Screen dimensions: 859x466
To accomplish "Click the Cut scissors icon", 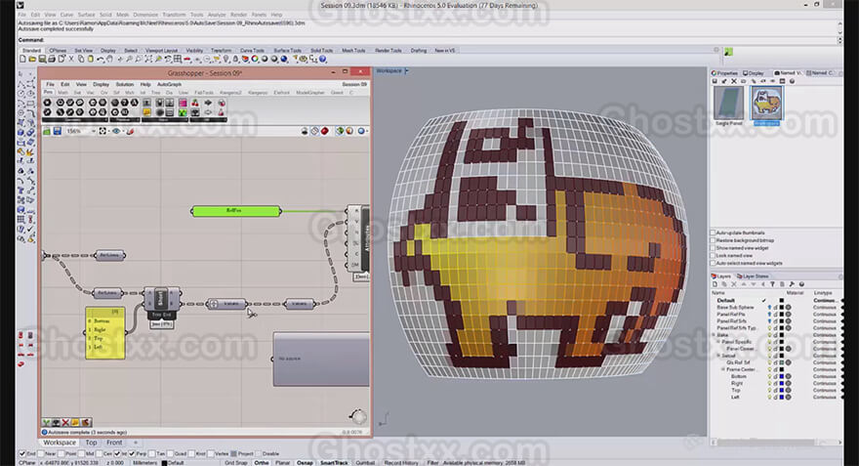I will [x=71, y=59].
